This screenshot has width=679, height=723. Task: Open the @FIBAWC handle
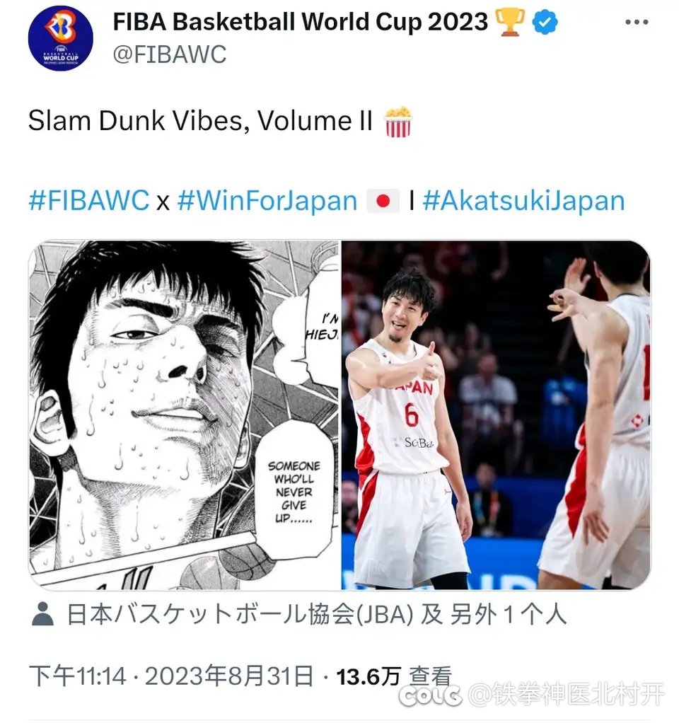pyautogui.click(x=170, y=54)
